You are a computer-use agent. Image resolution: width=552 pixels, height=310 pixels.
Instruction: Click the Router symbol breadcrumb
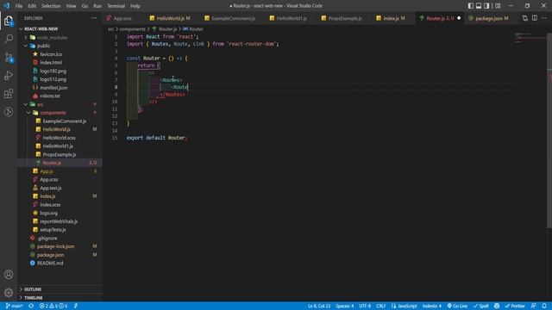click(193, 29)
